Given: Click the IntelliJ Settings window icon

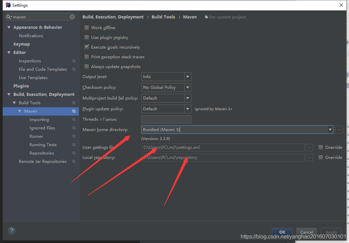Looking at the screenshot, I should tap(8, 5).
